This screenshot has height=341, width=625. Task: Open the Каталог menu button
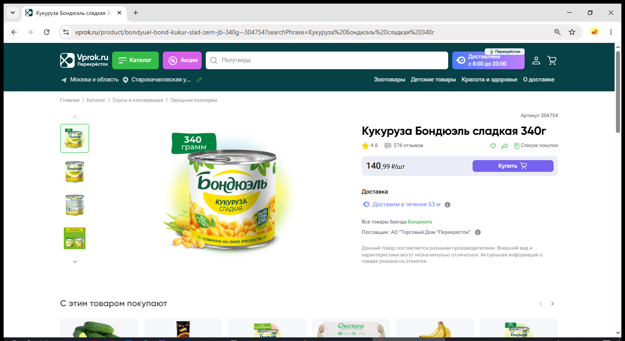(x=135, y=60)
